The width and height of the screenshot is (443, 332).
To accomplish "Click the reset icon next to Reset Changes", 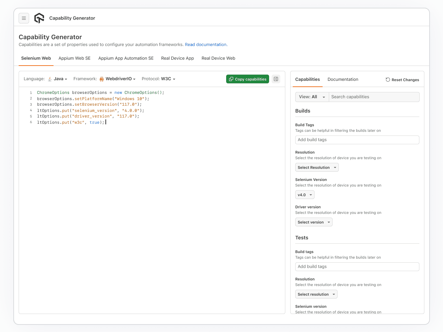I will tap(387, 80).
